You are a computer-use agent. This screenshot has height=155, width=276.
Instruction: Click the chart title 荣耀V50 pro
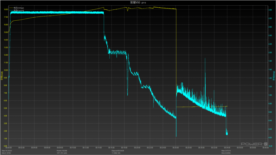pos(138,2)
